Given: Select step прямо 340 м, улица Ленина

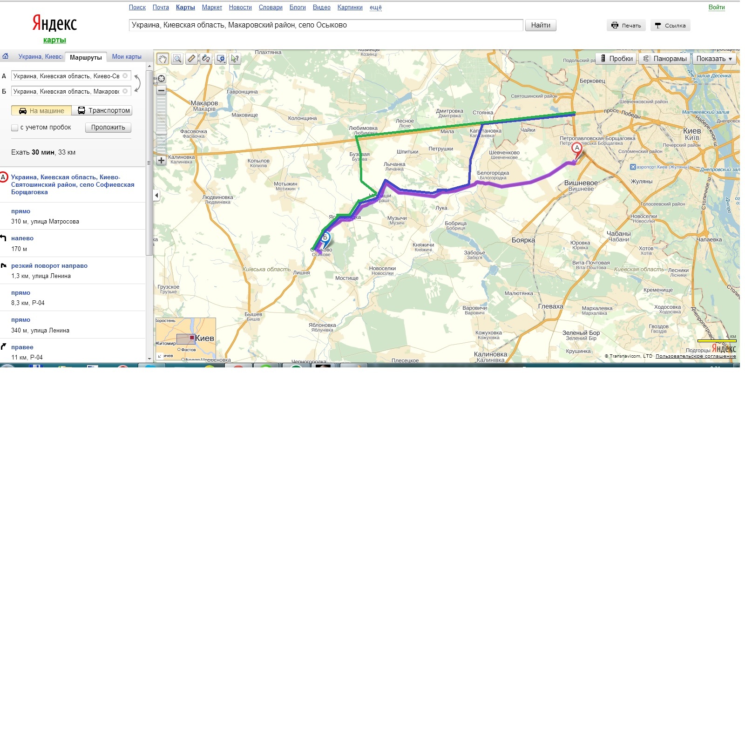Looking at the screenshot, I should click(x=73, y=325).
